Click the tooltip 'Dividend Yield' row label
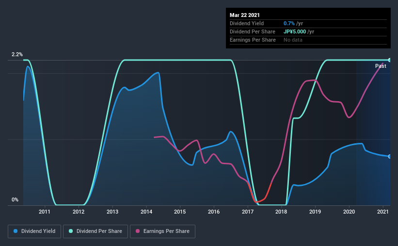The image size is (398, 246). pos(247,23)
